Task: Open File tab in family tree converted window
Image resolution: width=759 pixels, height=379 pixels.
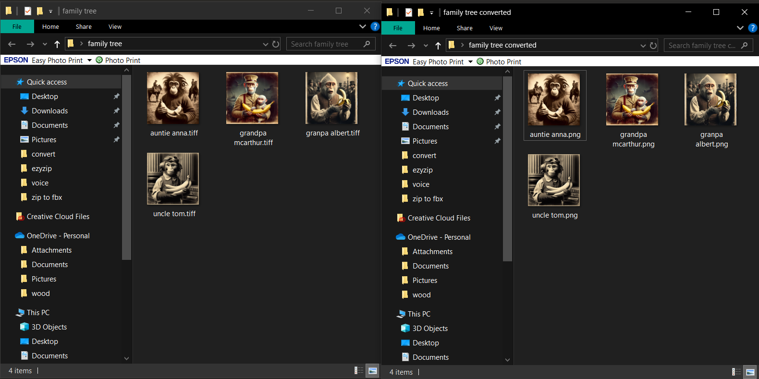Action: click(398, 28)
